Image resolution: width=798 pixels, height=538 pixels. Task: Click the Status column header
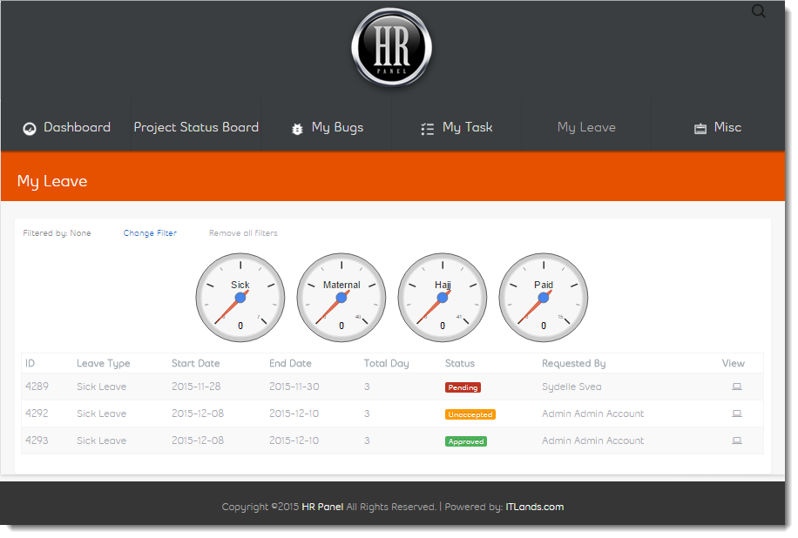(460, 363)
